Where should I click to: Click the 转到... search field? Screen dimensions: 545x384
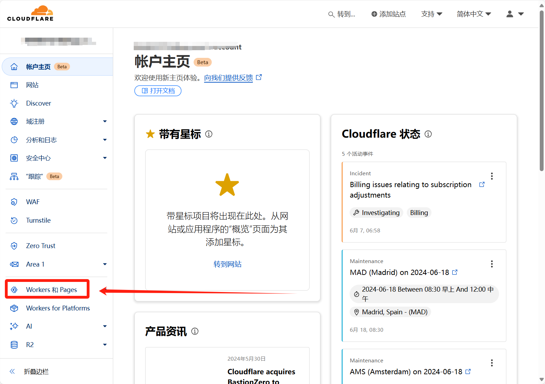pyautogui.click(x=342, y=14)
